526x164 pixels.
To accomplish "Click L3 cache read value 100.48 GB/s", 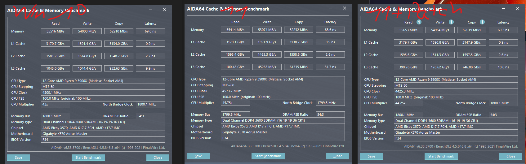I will 235,67.
